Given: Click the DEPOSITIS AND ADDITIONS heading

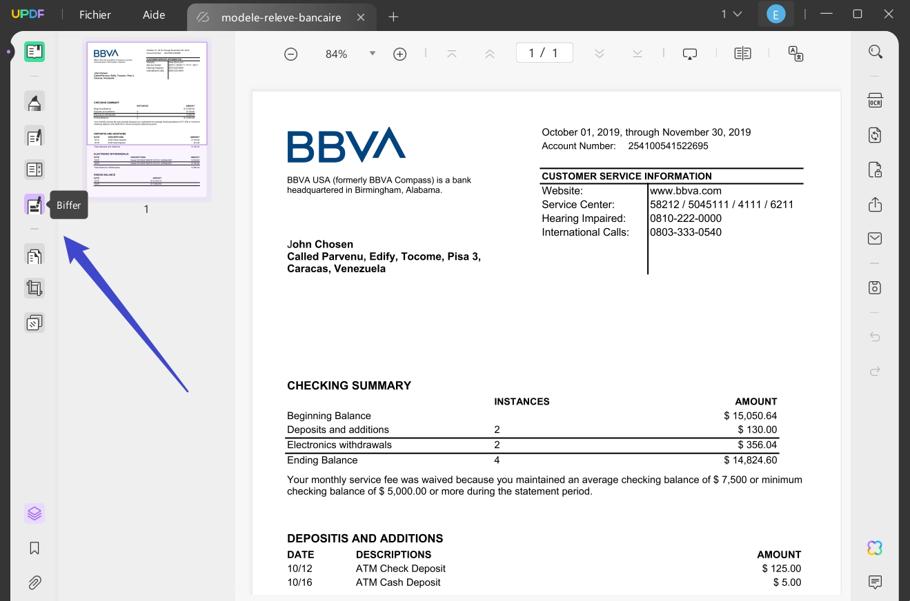Looking at the screenshot, I should pyautogui.click(x=365, y=538).
